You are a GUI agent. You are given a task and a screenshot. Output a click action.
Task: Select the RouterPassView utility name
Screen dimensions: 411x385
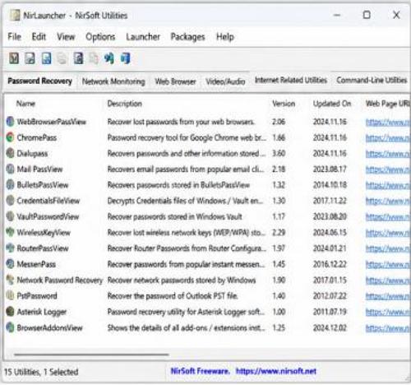(43, 248)
